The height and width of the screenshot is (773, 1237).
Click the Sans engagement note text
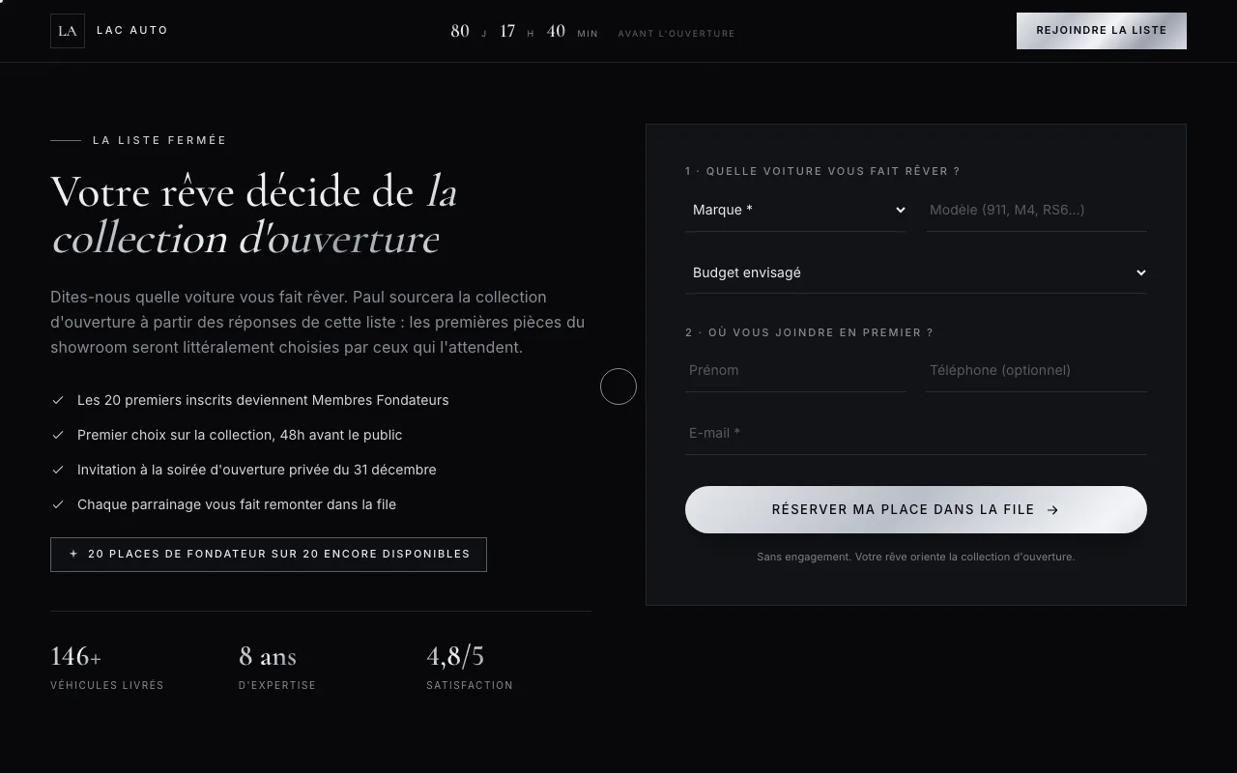[x=916, y=557]
